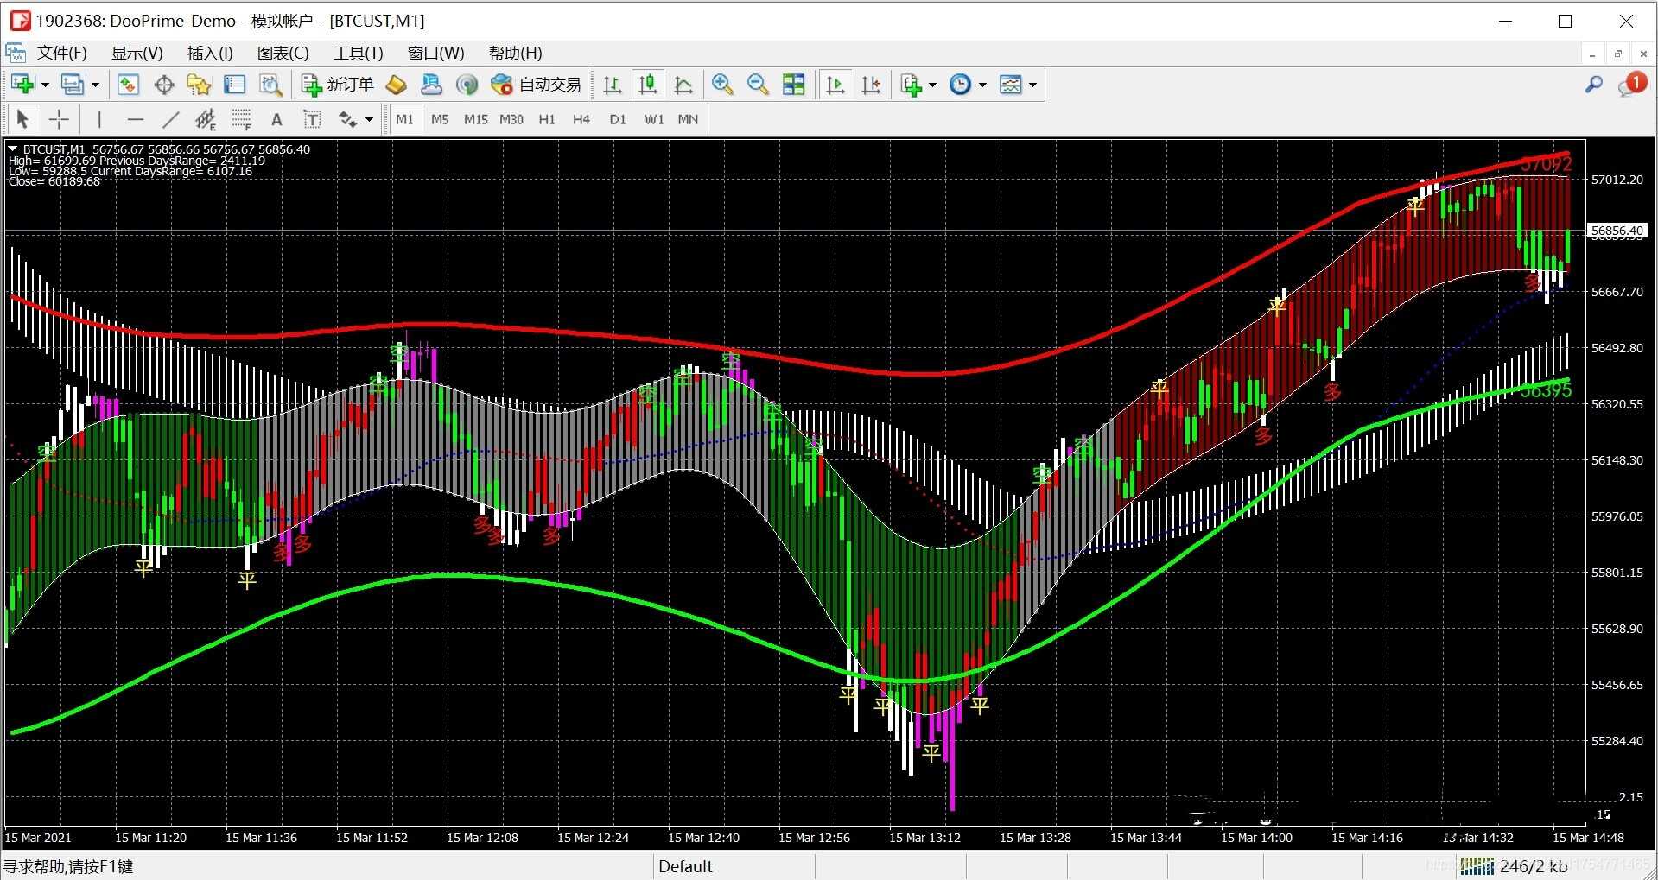Screen dimensions: 1658x880
Task: Click the signals cloud icon
Action: 431,85
